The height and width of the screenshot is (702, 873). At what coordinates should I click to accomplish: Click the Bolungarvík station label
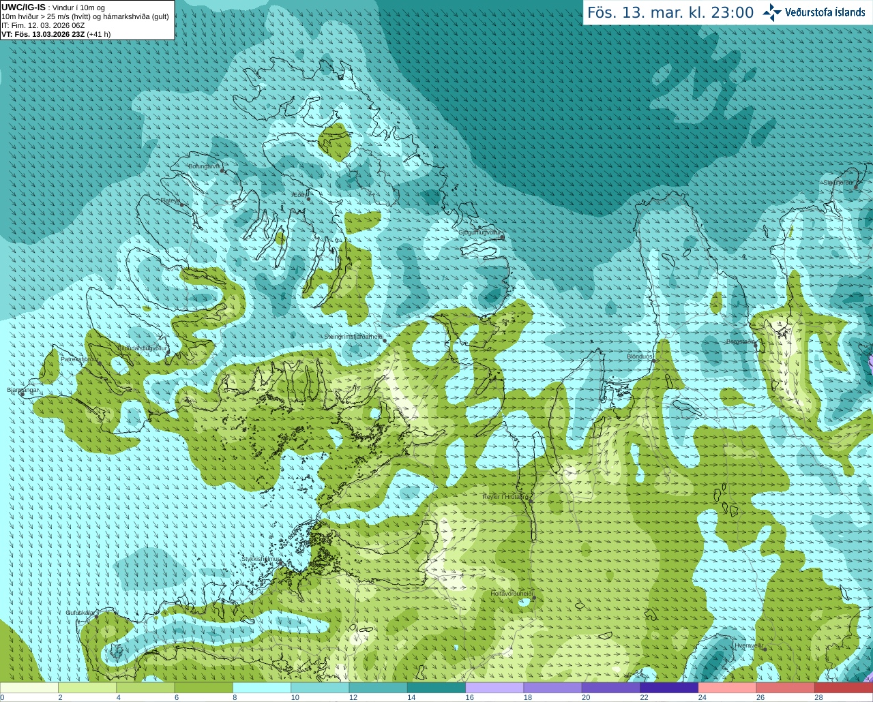click(x=204, y=166)
